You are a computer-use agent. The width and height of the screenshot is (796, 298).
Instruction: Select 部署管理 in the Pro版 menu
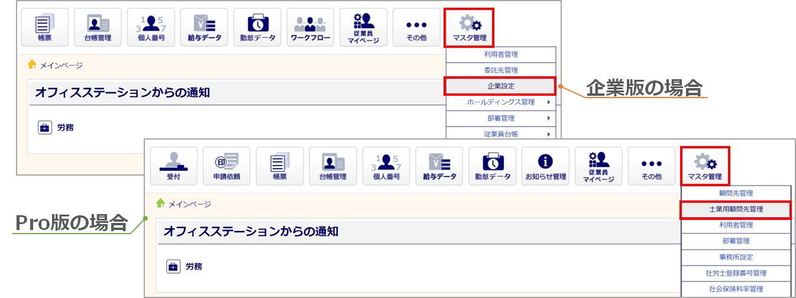(x=736, y=241)
